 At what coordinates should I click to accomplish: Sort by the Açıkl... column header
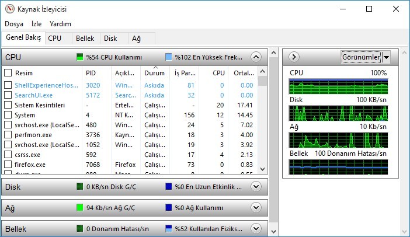click(126, 73)
